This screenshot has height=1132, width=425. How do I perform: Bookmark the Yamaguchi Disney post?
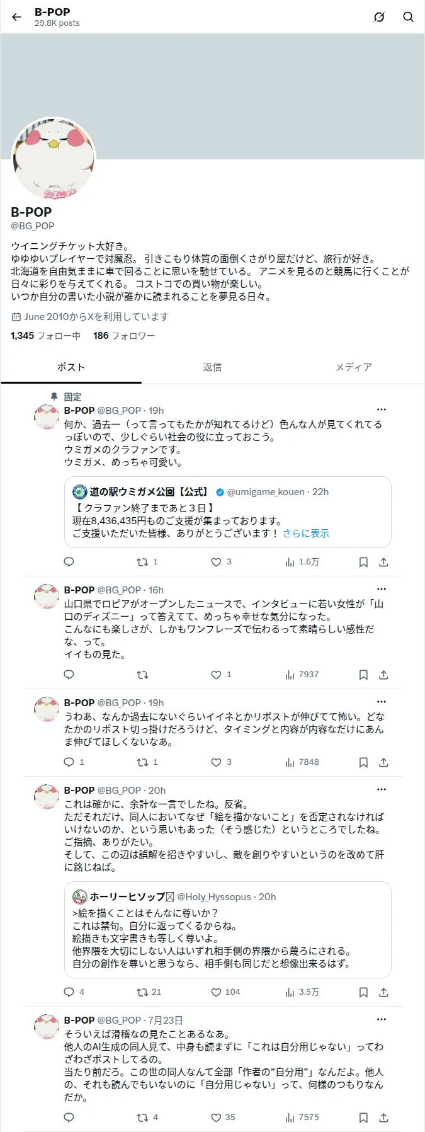tap(363, 675)
